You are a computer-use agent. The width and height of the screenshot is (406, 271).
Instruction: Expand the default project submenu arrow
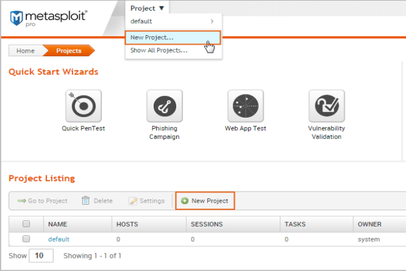(212, 22)
